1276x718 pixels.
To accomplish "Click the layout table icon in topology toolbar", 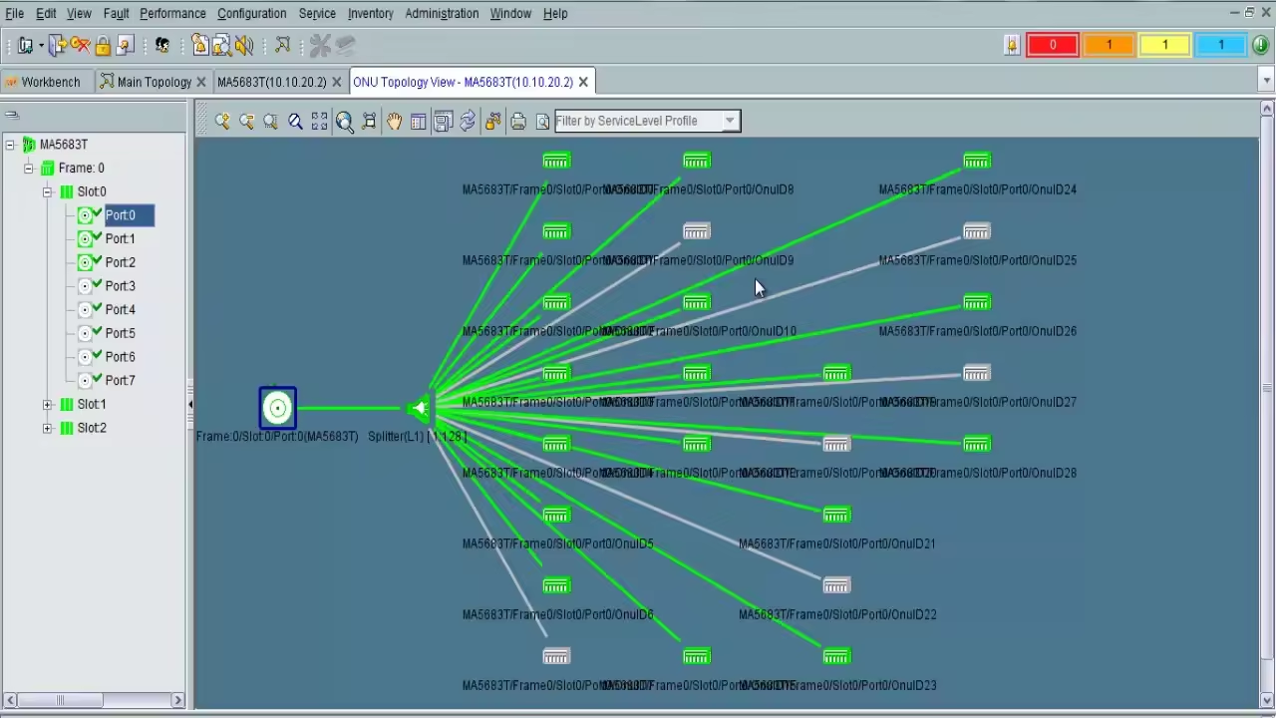I will [x=419, y=121].
